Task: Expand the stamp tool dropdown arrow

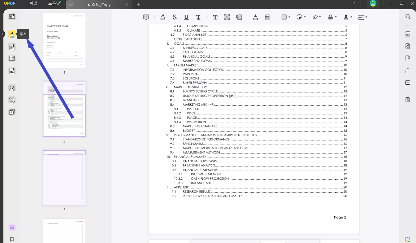Action: (x=336, y=17)
